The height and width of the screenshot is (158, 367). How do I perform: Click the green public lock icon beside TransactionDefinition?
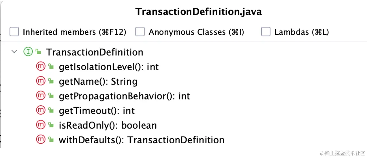tap(39, 52)
